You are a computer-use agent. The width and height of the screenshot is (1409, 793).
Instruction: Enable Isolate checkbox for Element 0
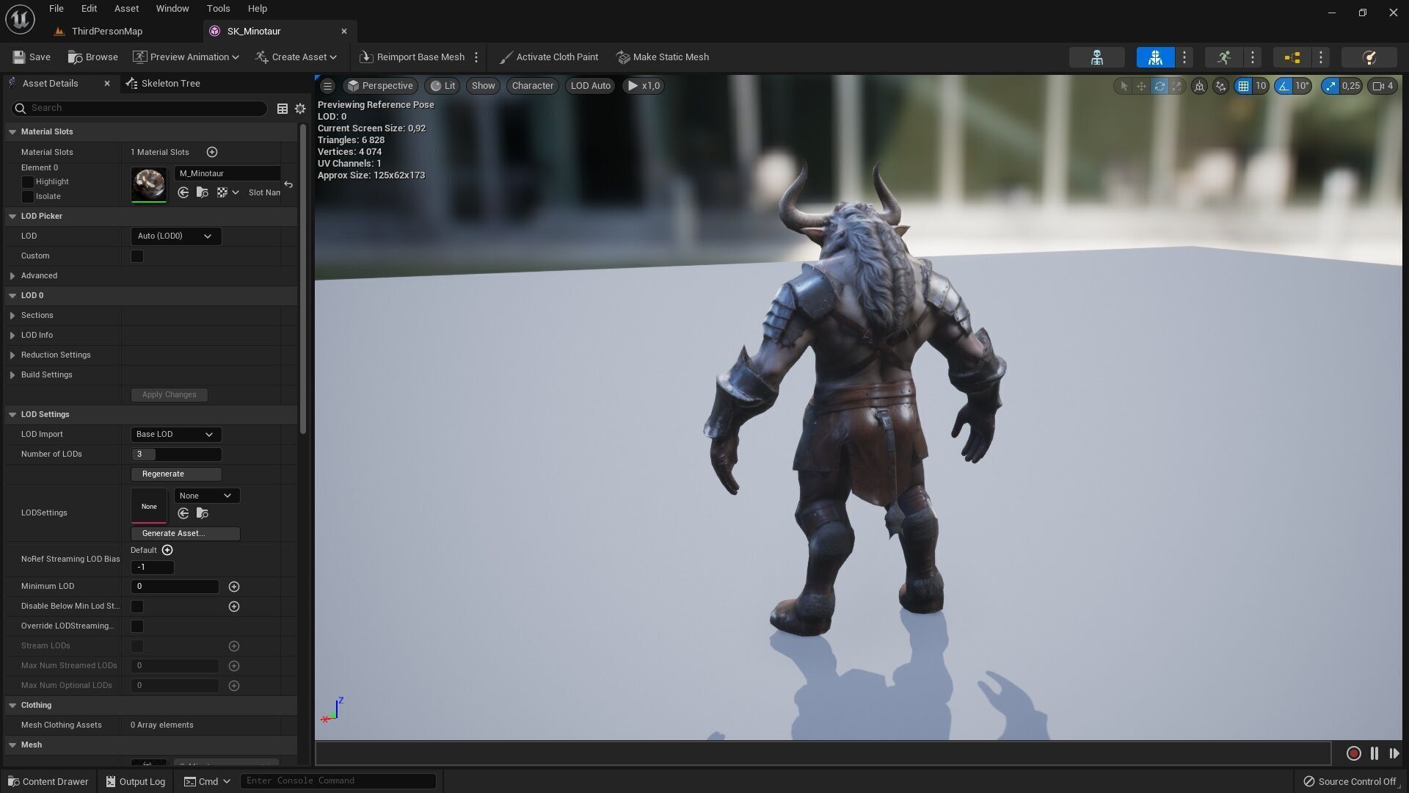[x=28, y=196]
